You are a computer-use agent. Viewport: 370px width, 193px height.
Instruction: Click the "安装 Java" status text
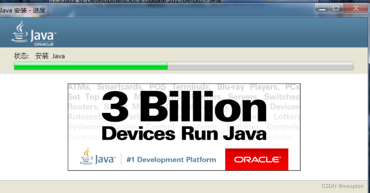coord(50,56)
